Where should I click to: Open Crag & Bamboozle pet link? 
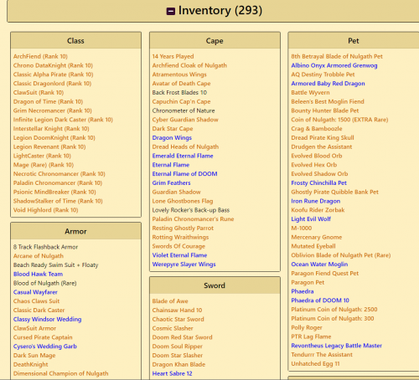coord(317,129)
